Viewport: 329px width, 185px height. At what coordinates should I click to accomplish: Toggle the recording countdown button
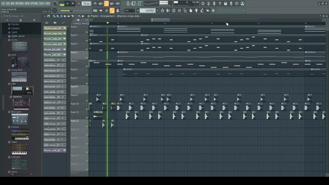pos(106,4)
